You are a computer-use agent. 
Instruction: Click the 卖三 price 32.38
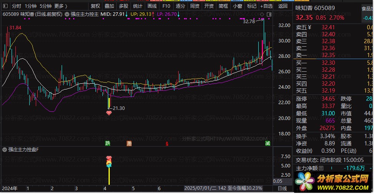pyautogui.click(x=328, y=41)
